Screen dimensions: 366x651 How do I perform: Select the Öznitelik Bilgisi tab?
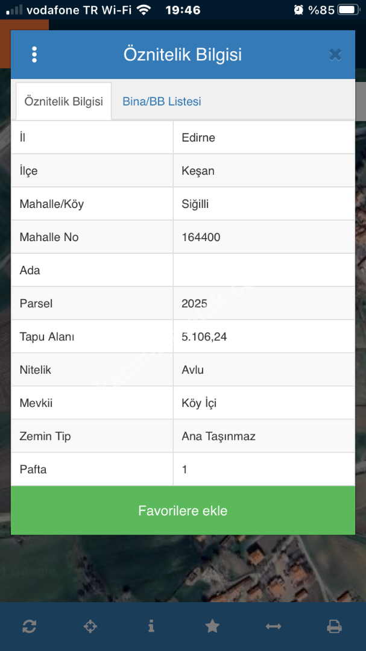63,101
